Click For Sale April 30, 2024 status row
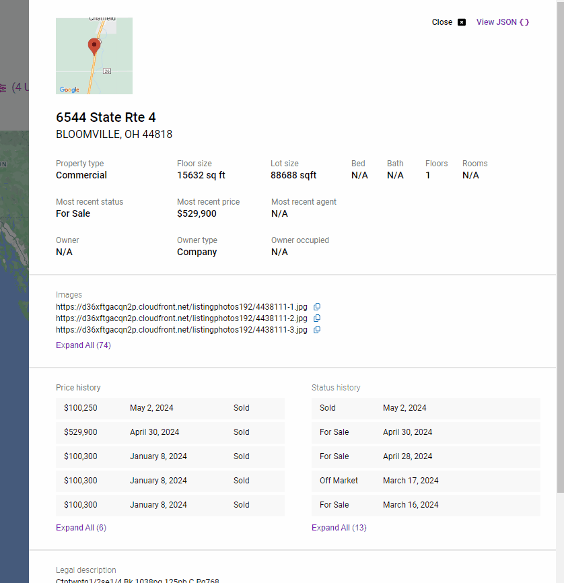564x583 pixels. [426, 432]
